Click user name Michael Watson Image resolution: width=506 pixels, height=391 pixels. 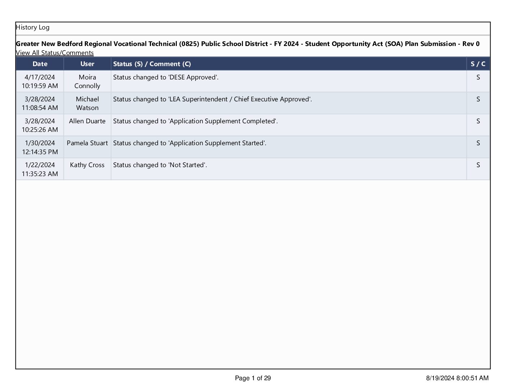87,103
